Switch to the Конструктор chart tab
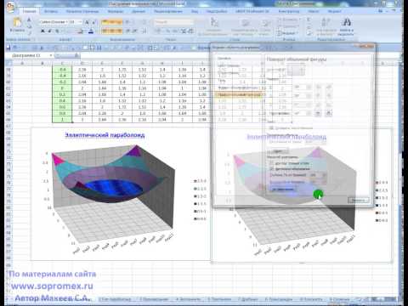The width and height of the screenshot is (408, 306). tap(289, 11)
